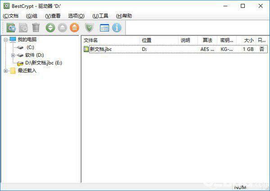270x191 pixels.
Task: Click the orange dismount all toolbar icon
Action: [74, 27]
